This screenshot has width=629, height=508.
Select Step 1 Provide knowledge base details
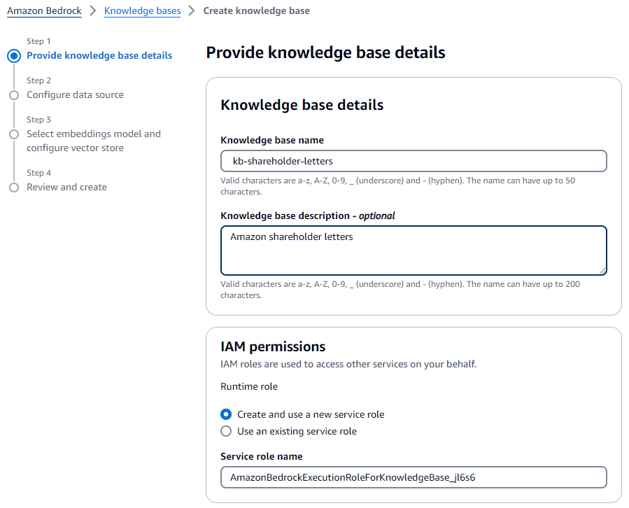[x=99, y=56]
